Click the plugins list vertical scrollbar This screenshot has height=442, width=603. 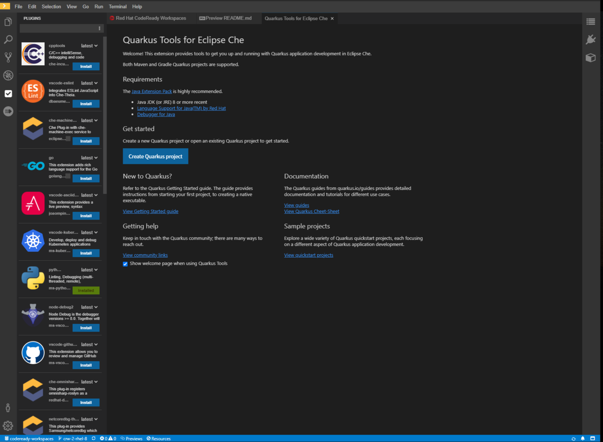(105, 116)
